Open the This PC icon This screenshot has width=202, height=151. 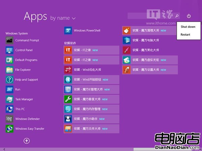pyautogui.click(x=9, y=109)
